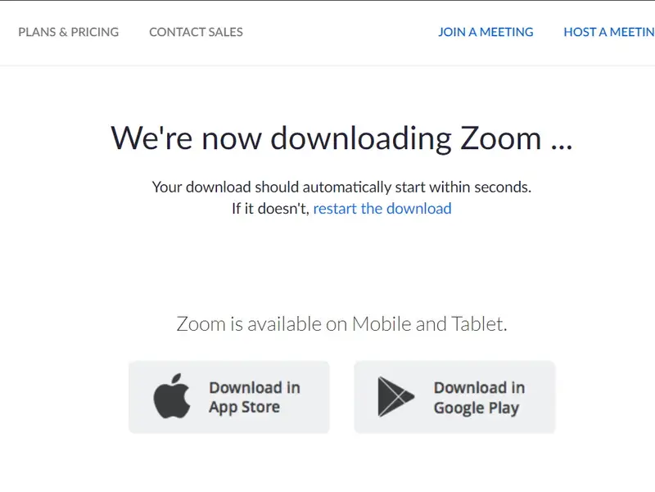Click the restart the download link
This screenshot has width=655, height=492.
coord(382,209)
